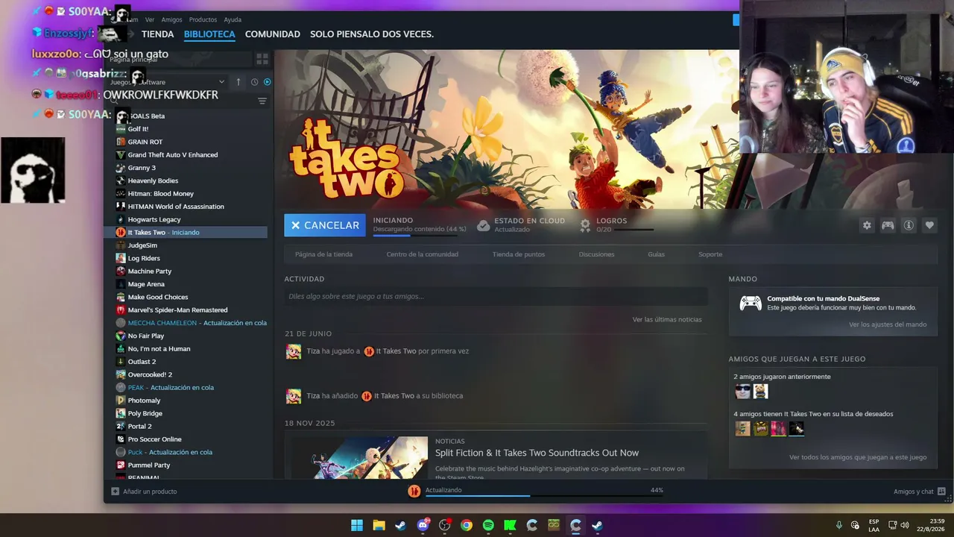Open volume control in system tray
Screen dimensions: 954x537
point(905,525)
